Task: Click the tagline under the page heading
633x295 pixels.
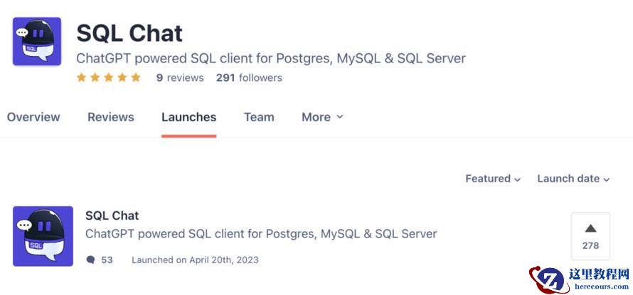Action: click(271, 58)
